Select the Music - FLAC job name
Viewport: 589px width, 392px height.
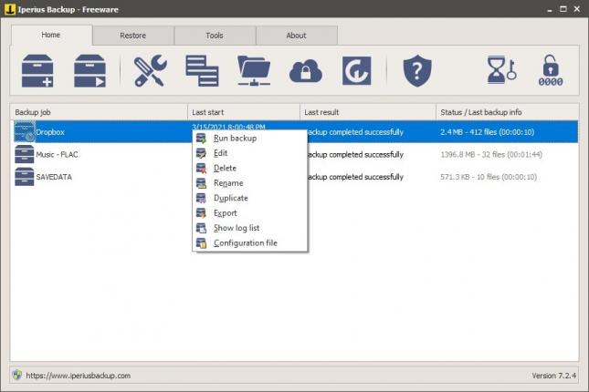click(58, 155)
